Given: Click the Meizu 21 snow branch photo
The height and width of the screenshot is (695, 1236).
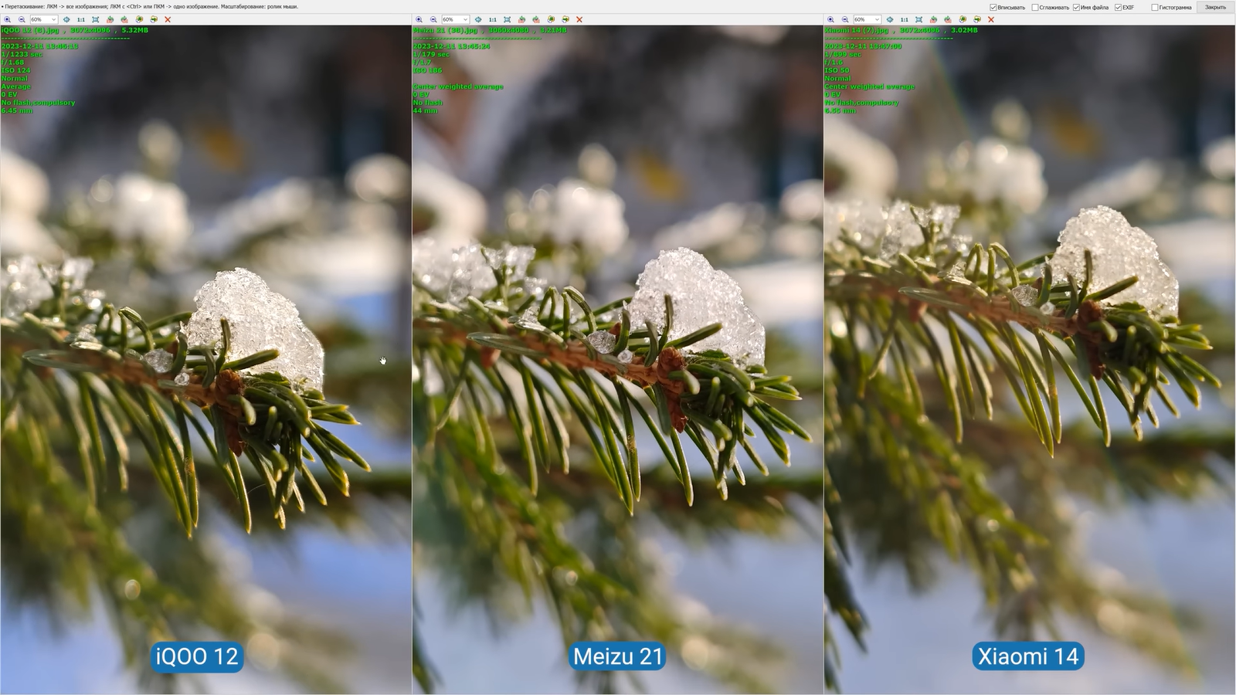Looking at the screenshot, I should point(618,360).
